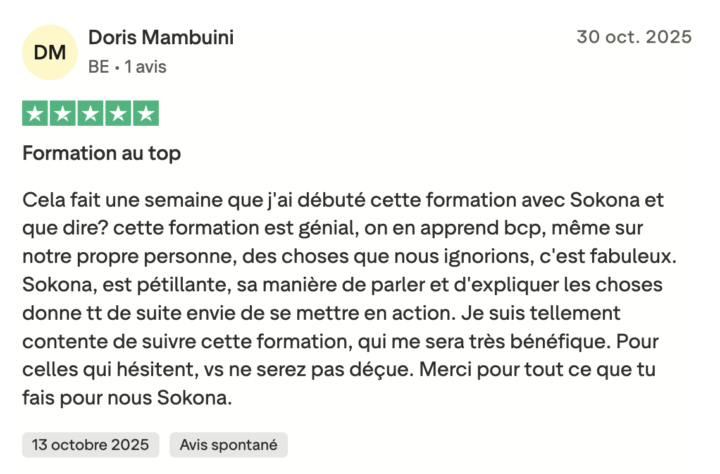
Task: Open the "Formation au top" review title
Action: [x=102, y=153]
